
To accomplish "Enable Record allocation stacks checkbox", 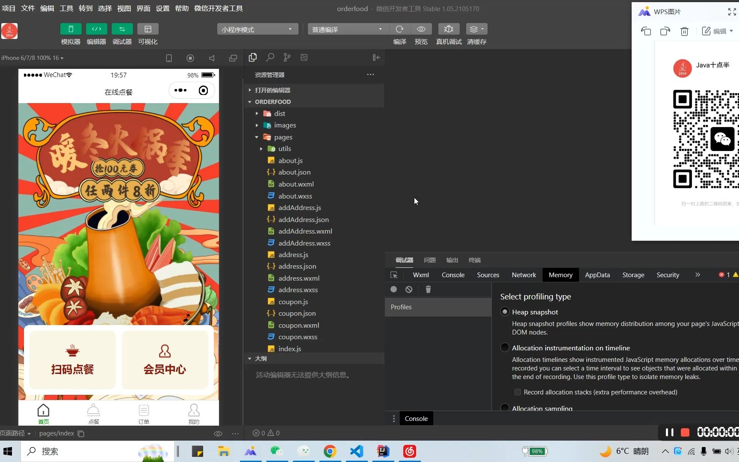I will click(x=517, y=392).
